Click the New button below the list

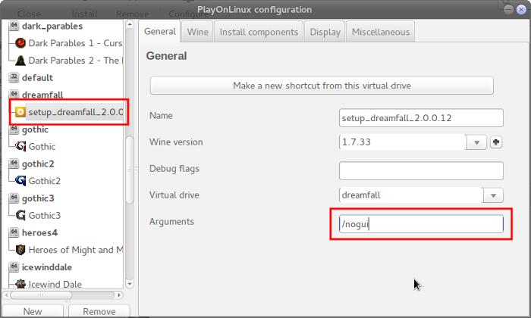coord(33,311)
